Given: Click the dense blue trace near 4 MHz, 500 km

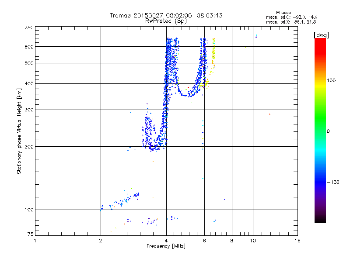Looking at the screenshot, I should [169, 63].
